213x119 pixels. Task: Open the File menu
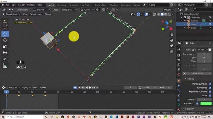point(8,5)
